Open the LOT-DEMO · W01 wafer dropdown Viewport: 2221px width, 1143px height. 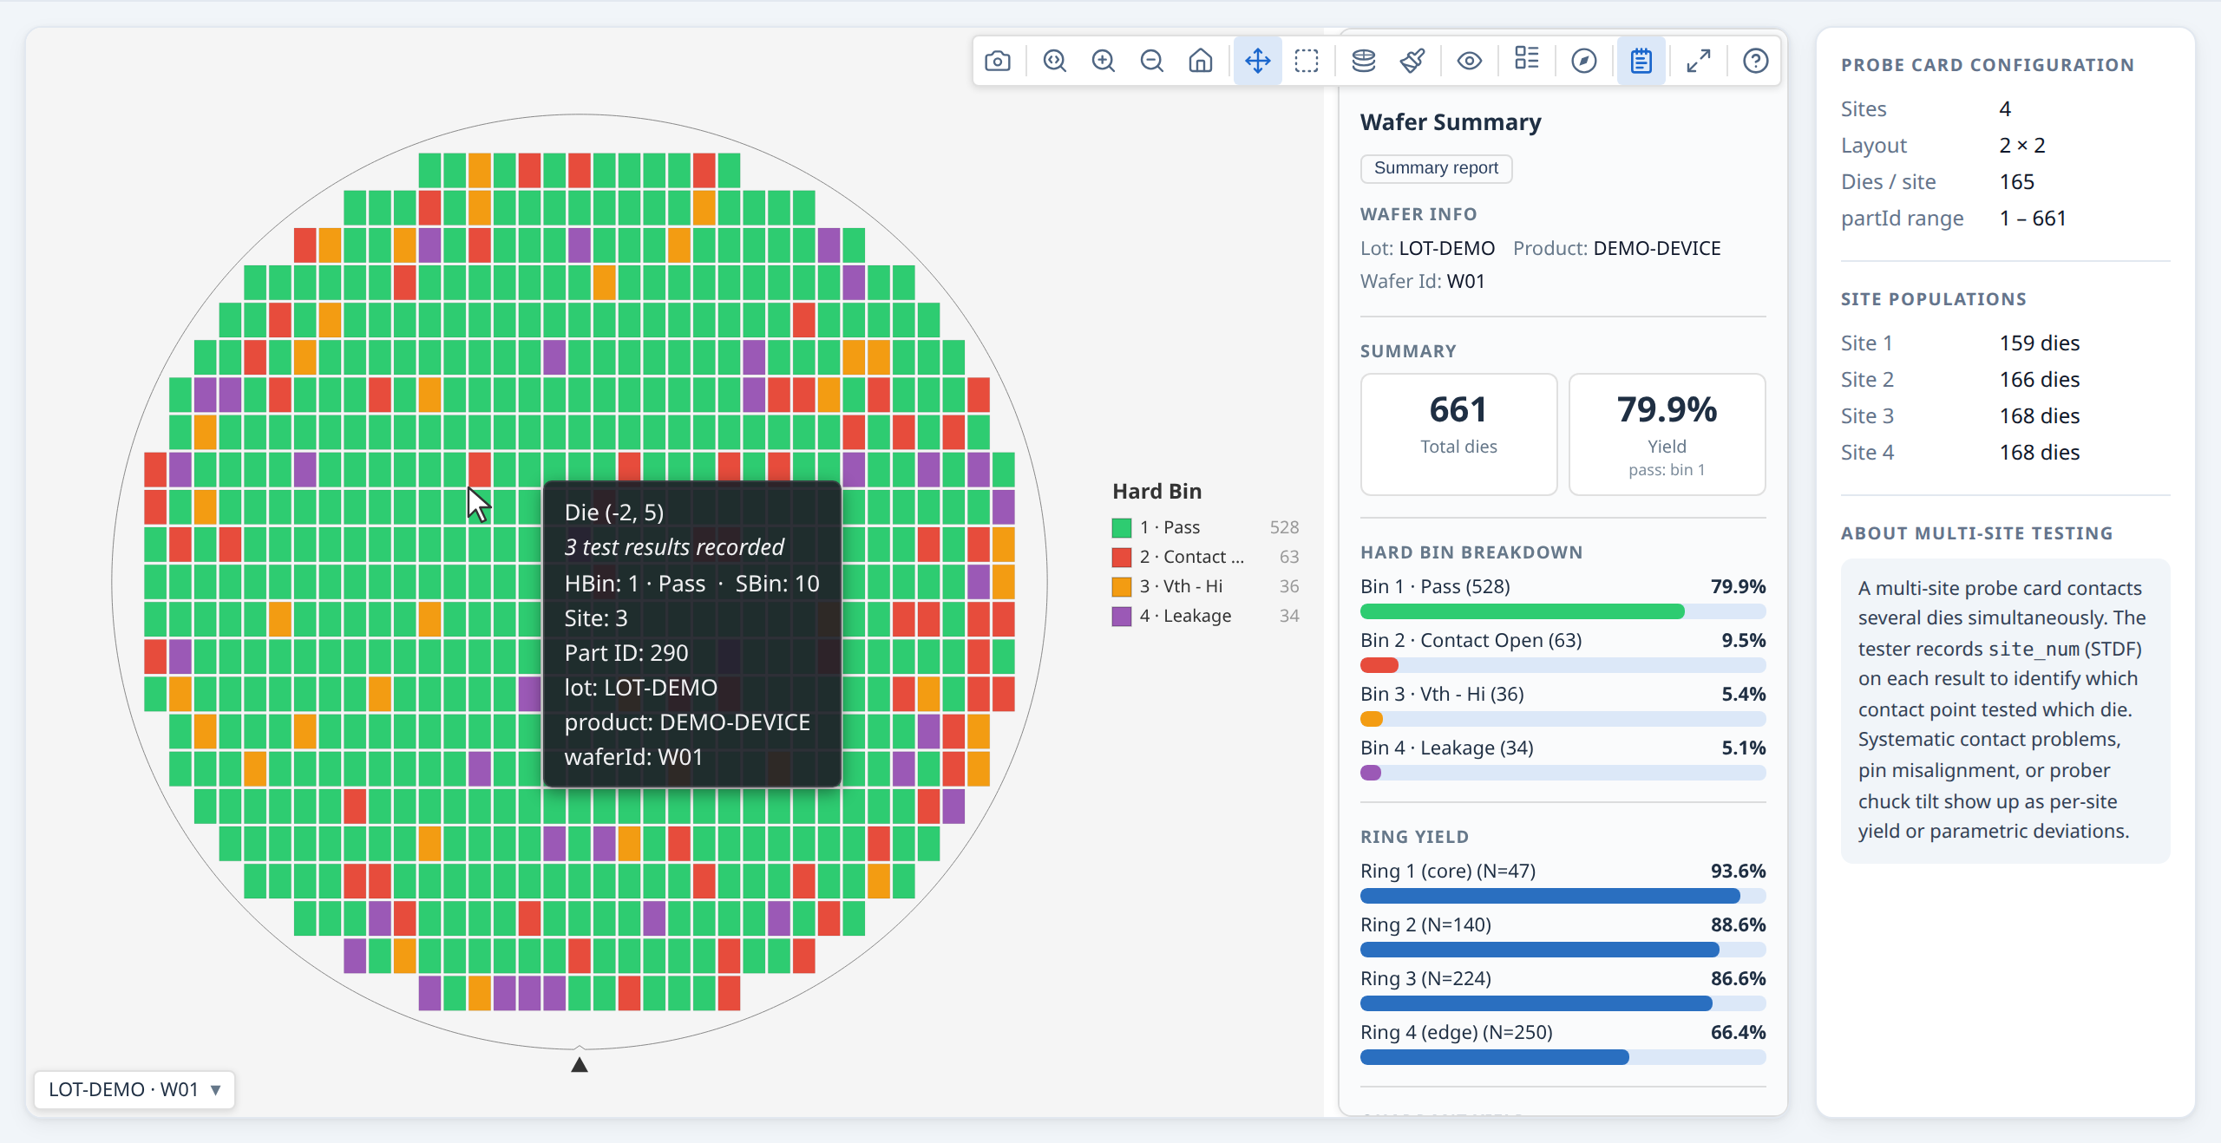pos(134,1089)
